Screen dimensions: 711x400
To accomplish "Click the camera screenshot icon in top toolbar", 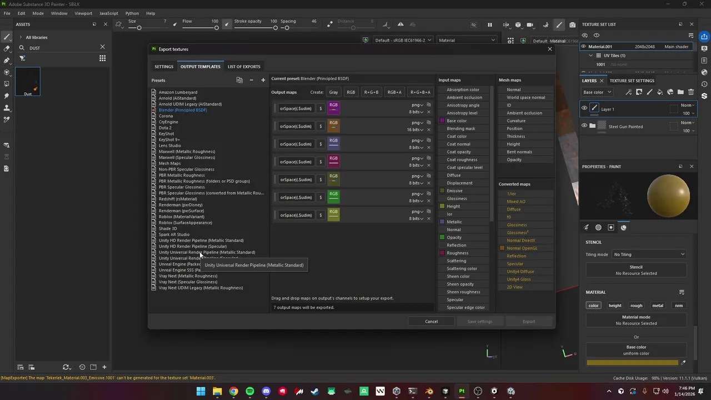I will coord(573,25).
